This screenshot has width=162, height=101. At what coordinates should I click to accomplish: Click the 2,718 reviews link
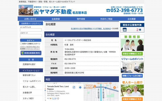point(54,98)
